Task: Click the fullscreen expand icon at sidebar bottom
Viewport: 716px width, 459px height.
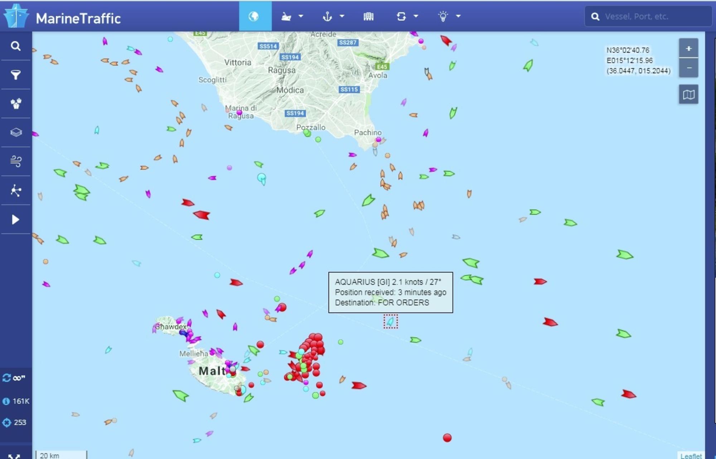Action: [x=14, y=456]
